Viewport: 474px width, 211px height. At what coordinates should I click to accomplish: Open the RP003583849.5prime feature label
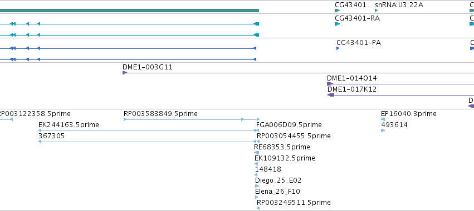(160, 114)
